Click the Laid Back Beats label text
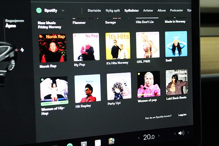The height and width of the screenshot is (146, 219). click(x=176, y=98)
